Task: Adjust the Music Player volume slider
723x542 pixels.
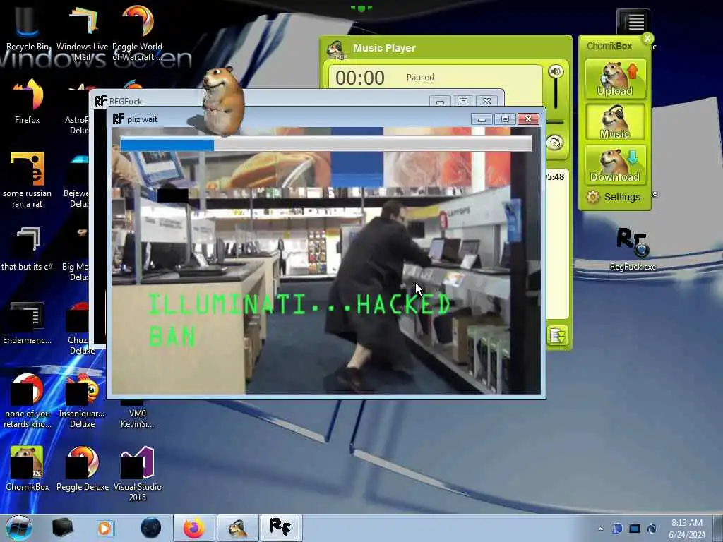Action: 556,94
